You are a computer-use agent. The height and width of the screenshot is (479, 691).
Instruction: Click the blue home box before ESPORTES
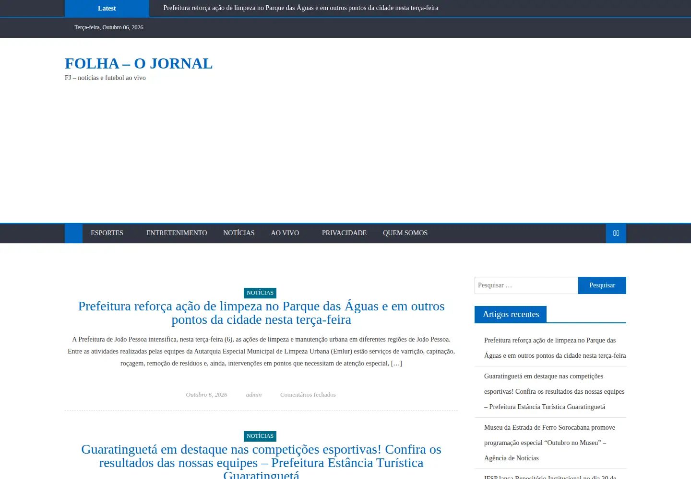pos(73,233)
